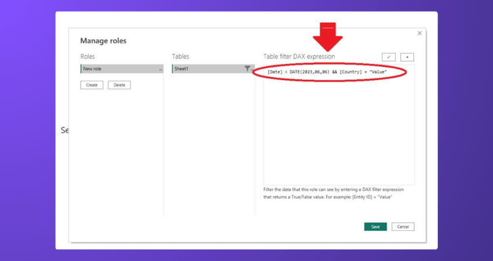Save the role changes
The height and width of the screenshot is (261, 493).
pyautogui.click(x=375, y=227)
